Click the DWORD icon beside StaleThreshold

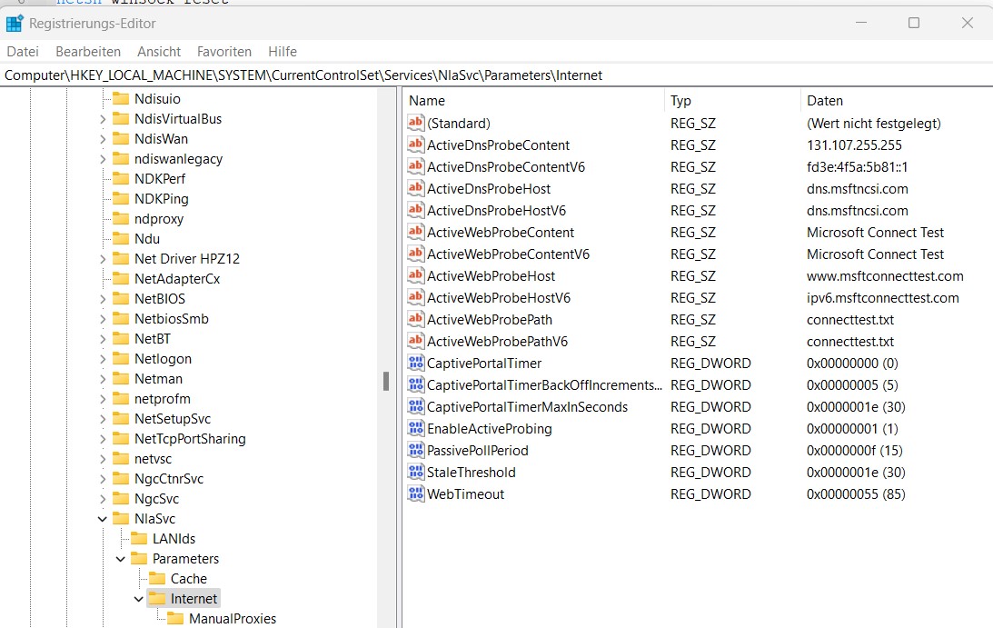415,472
